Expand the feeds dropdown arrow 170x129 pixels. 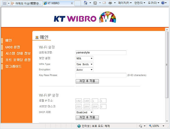100,3
